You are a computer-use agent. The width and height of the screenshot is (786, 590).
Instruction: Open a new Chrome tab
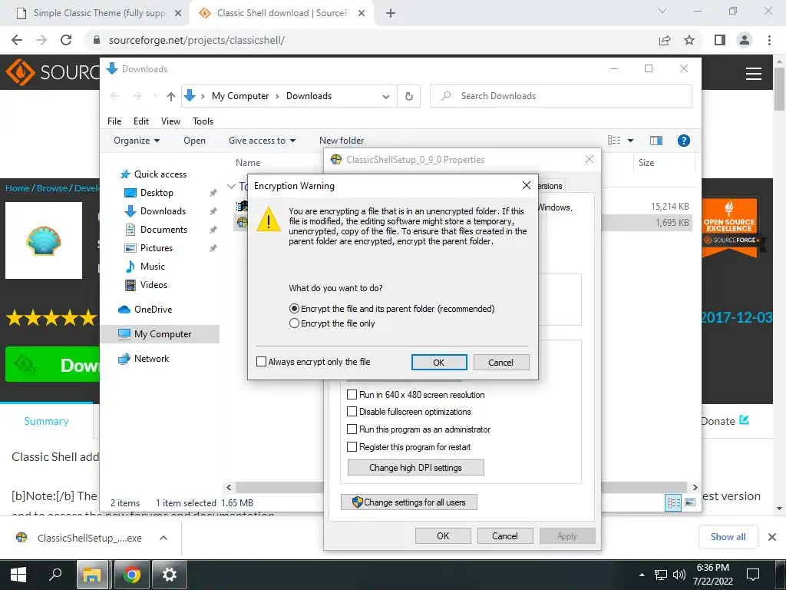coord(391,13)
